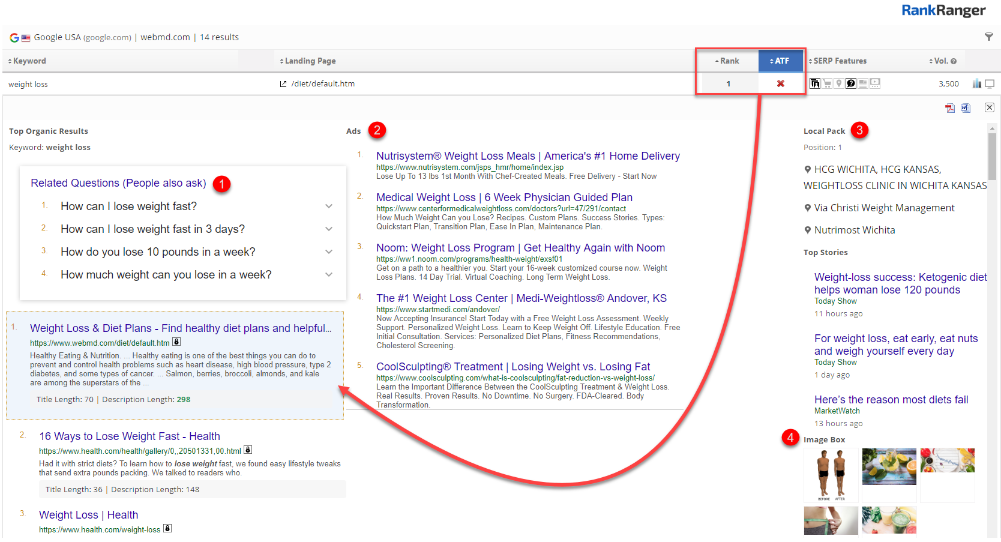Export the report as PDF
This screenshot has height=542, width=1001.
pyautogui.click(x=949, y=108)
